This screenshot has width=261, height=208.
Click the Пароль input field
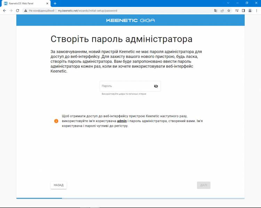point(130,86)
